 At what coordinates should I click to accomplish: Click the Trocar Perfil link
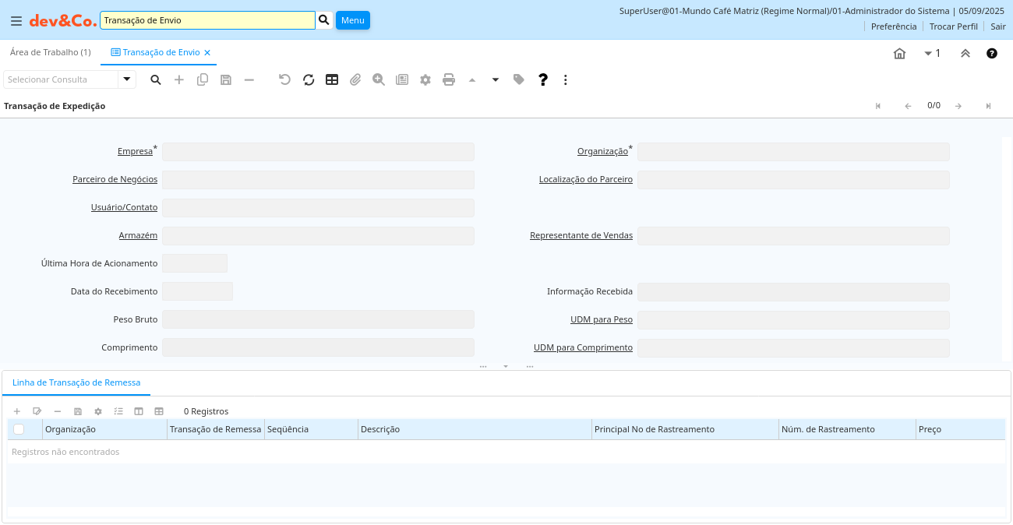953,26
